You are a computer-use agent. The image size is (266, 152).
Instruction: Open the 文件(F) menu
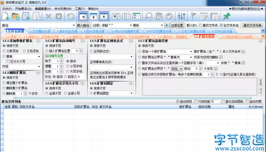7,9
